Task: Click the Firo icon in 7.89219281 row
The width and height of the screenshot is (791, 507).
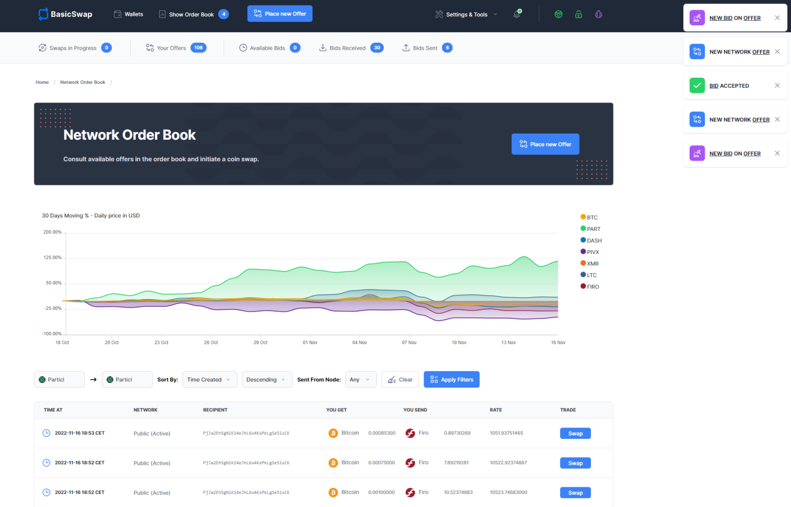Action: pos(410,463)
